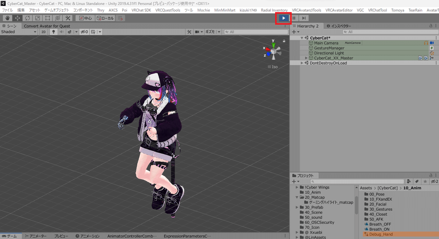
Task: Click Search by Label icon in Project
Action: tap(417, 182)
